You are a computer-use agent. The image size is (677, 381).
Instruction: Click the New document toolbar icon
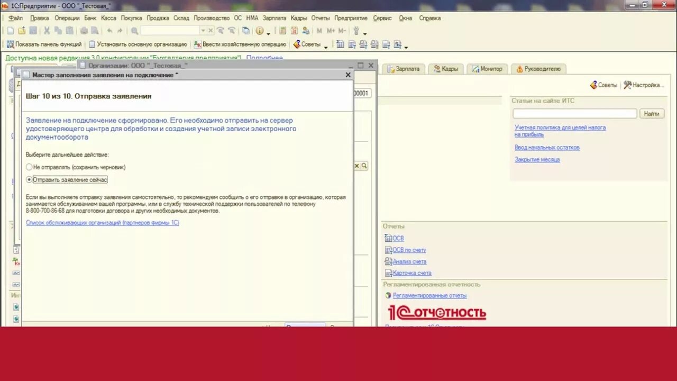10,31
